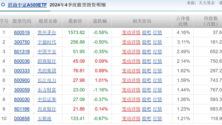
Task: Open 股吧 for 兴业银行 row
Action: pos(146,109)
